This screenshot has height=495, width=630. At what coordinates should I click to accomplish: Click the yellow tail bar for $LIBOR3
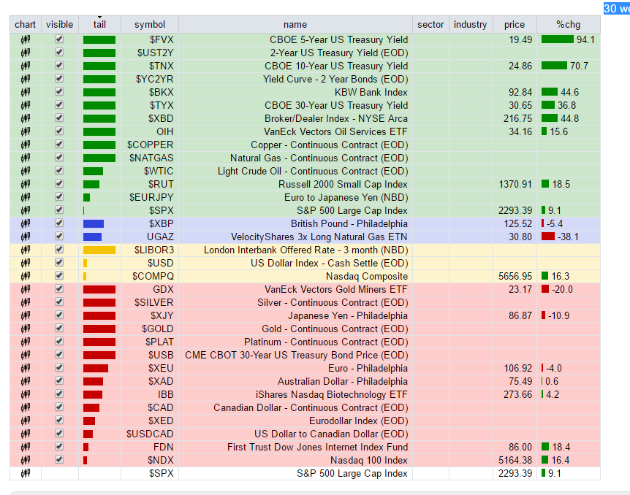99,250
